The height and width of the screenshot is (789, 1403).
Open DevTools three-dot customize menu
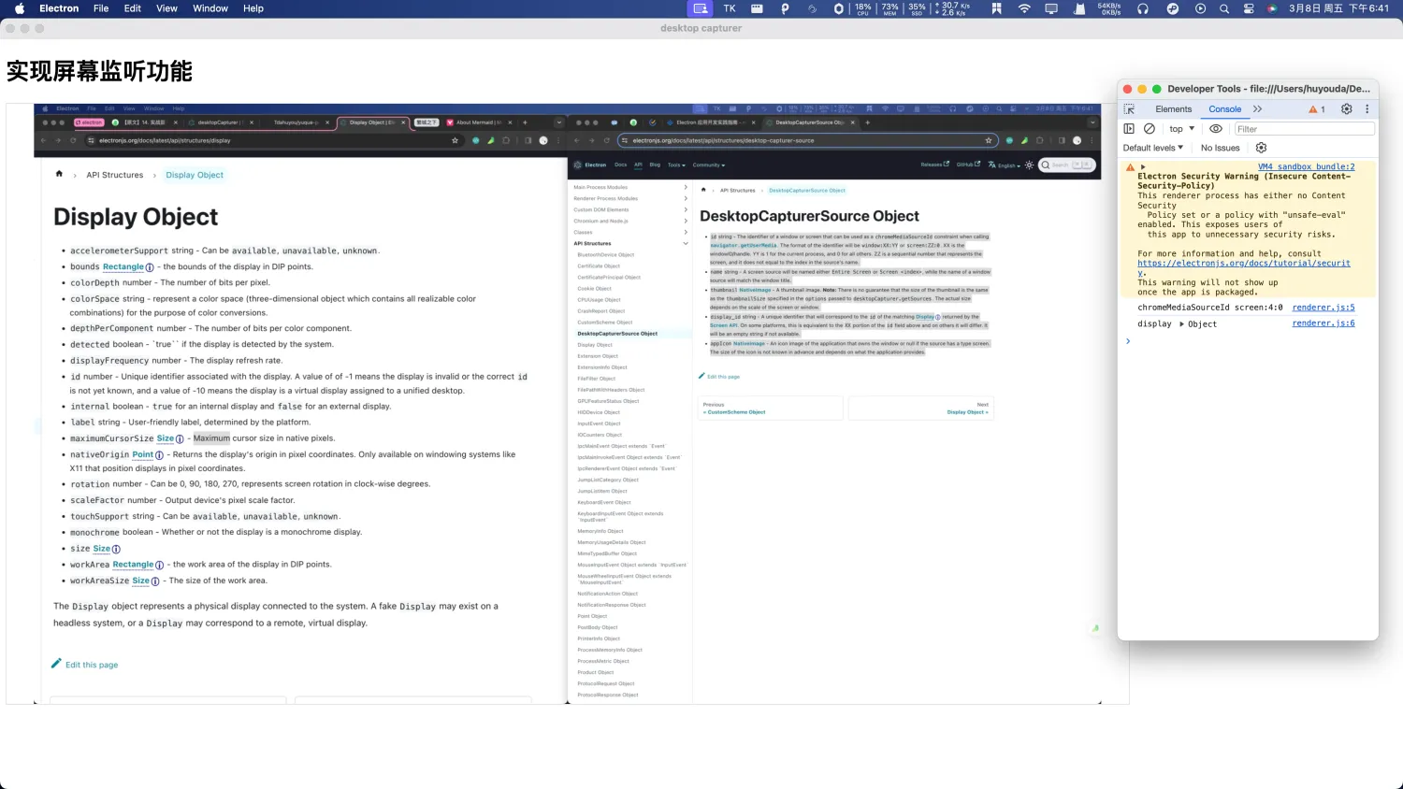tap(1367, 109)
